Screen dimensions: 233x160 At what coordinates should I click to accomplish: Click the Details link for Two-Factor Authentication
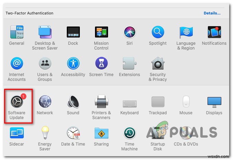tap(212, 13)
